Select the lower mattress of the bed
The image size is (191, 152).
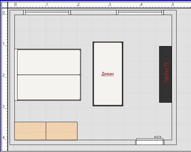coord(49,87)
